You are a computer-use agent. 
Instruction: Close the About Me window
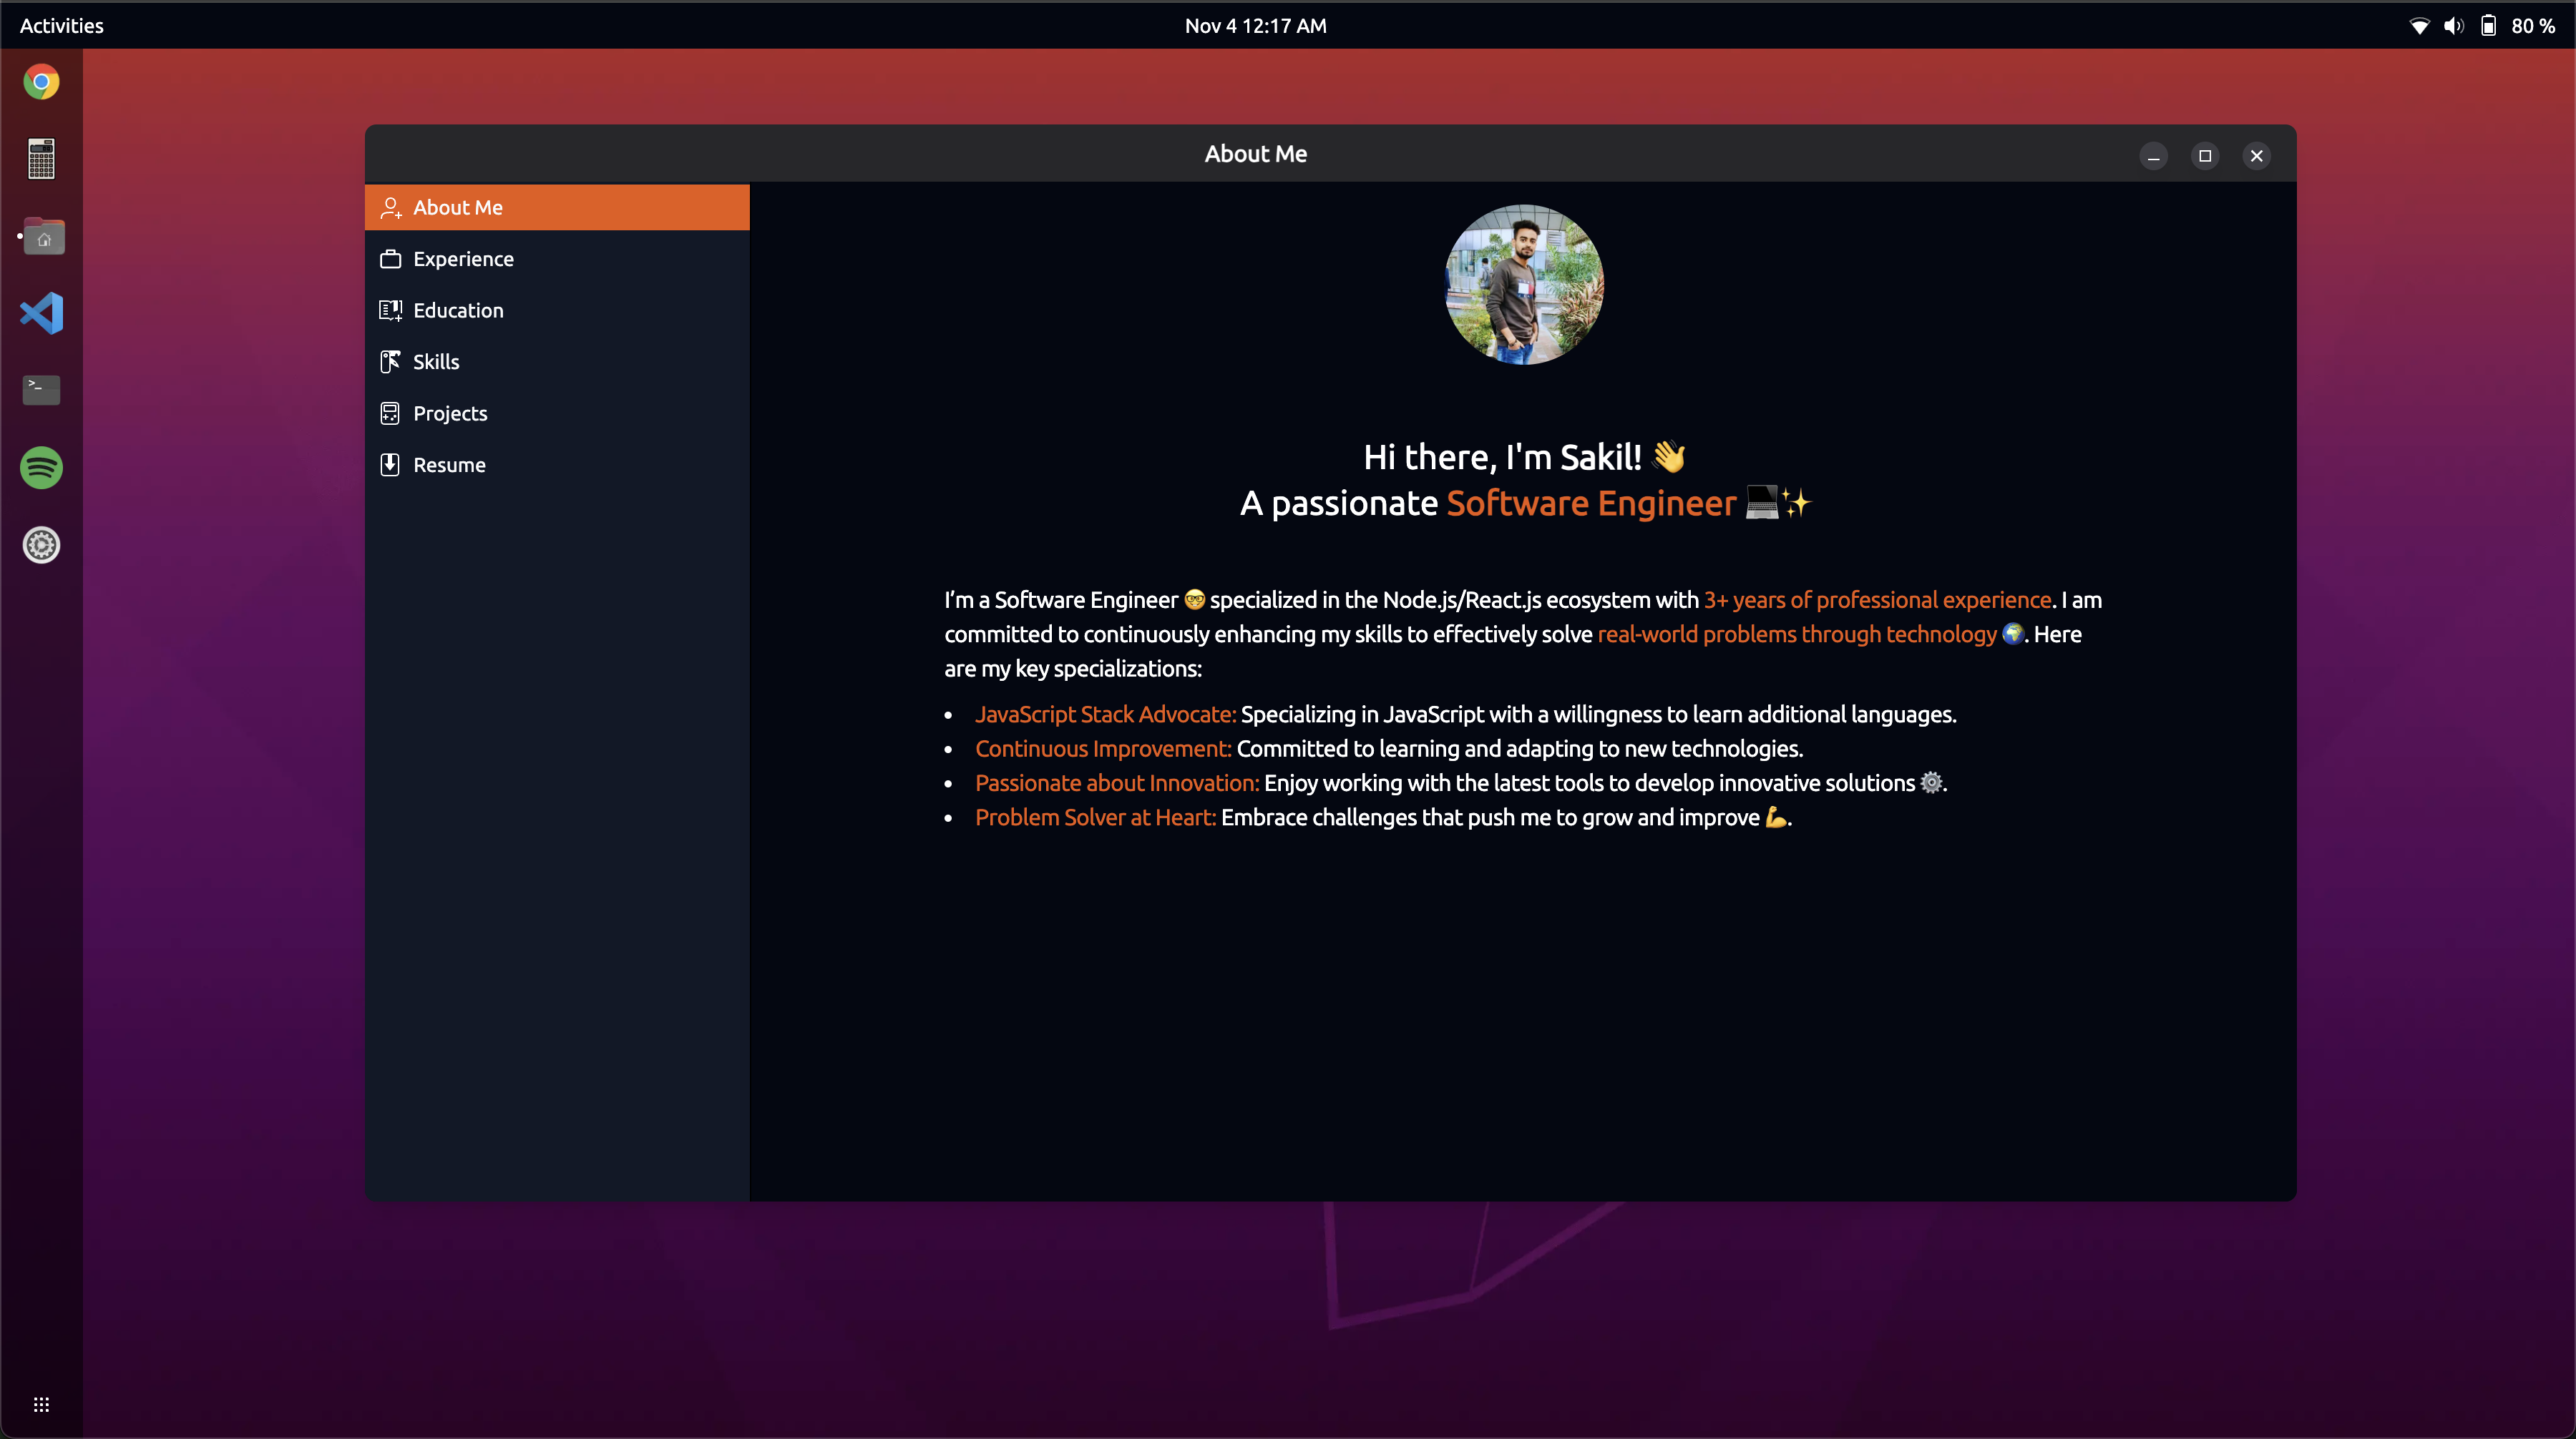click(2257, 156)
